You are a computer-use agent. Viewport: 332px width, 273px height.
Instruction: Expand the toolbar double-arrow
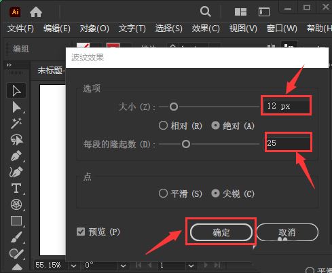coord(9,65)
